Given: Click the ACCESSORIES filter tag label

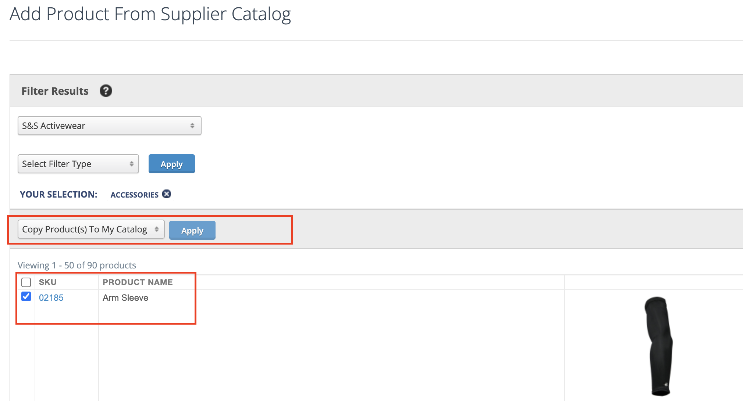Looking at the screenshot, I should click(135, 195).
